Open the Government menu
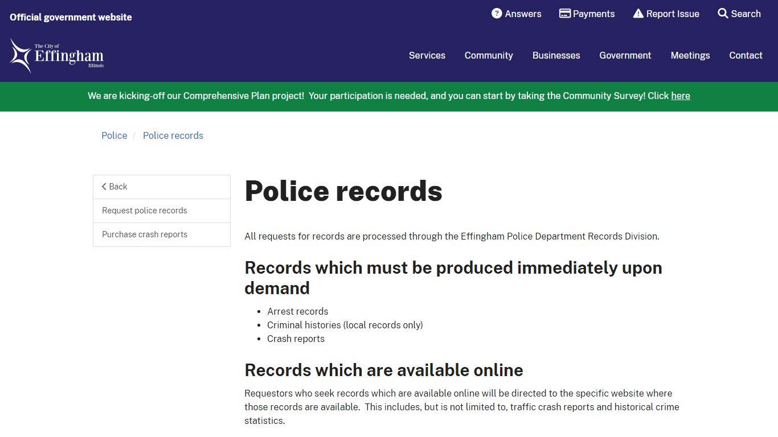This screenshot has height=437, width=778. click(x=625, y=55)
